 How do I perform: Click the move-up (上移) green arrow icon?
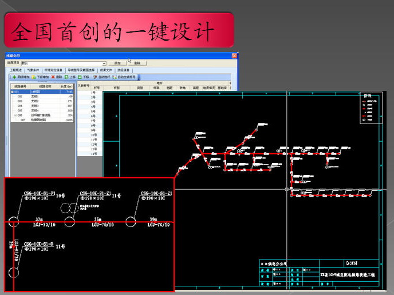[x=66, y=77]
